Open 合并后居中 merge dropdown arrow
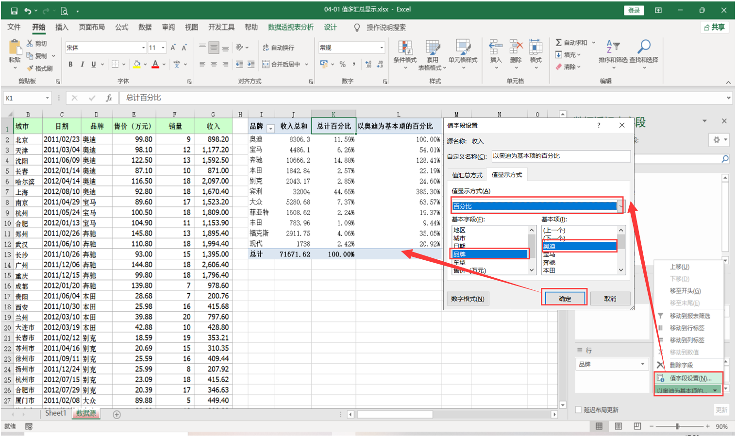The height and width of the screenshot is (438, 736). pyautogui.click(x=307, y=64)
